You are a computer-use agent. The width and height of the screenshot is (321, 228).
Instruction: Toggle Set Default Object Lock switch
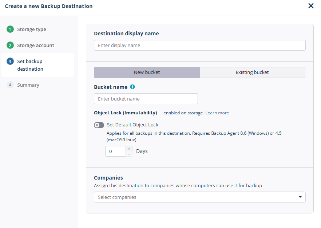[99, 125]
